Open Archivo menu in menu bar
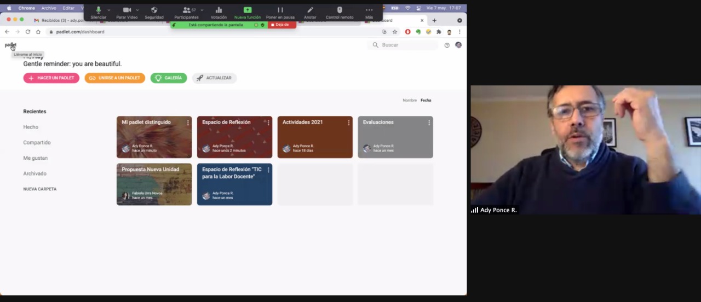Screen dimensions: 701x302 49,8
